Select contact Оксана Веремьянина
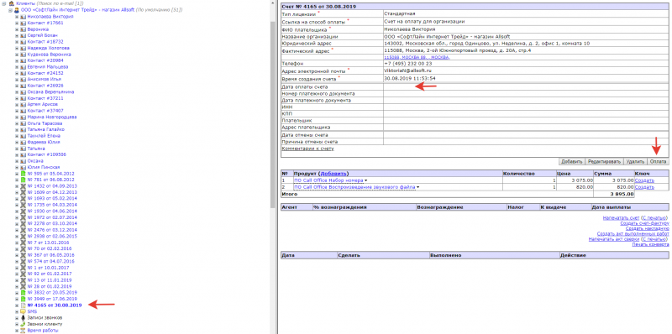This screenshot has width=672, height=334. click(x=50, y=92)
